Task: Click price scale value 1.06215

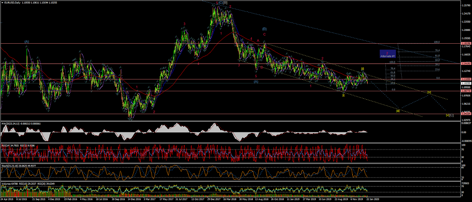Action: pyautogui.click(x=466, y=104)
